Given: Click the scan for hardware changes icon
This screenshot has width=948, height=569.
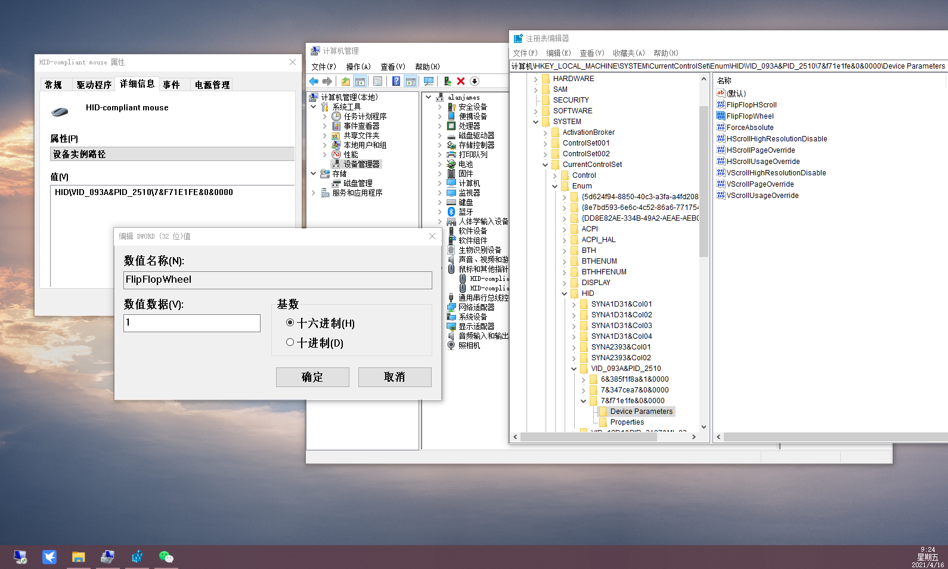Looking at the screenshot, I should 428,81.
